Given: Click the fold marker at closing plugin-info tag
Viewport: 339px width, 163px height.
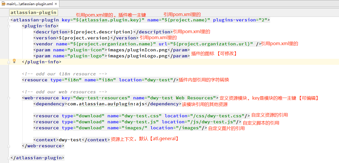Looking at the screenshot, I should coord(9,62).
